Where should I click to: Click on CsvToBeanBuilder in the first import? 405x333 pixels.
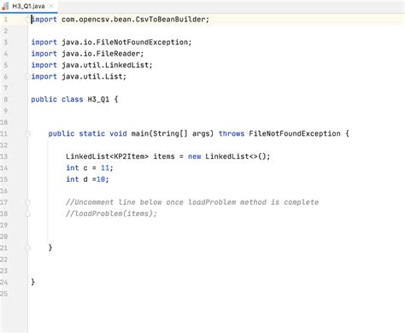pos(170,20)
